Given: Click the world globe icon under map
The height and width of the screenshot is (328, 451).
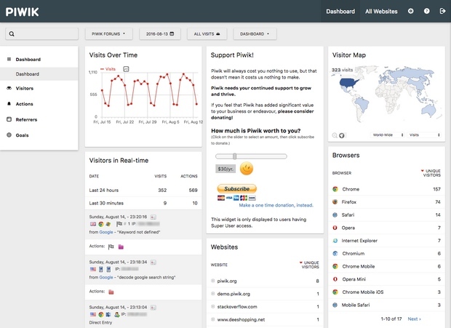Looking at the screenshot, I should click(342, 135).
